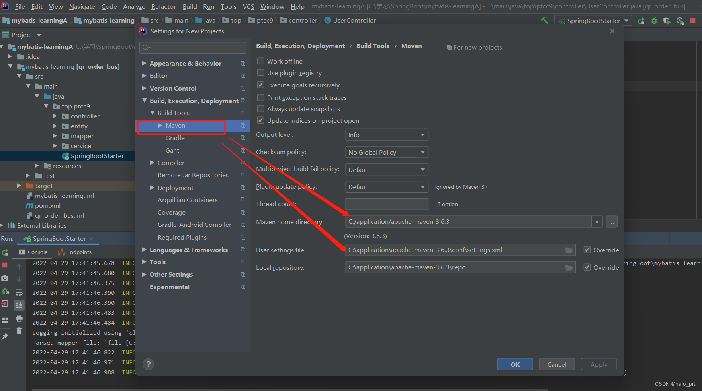Click the red Stop icon in top toolbar
This screenshot has width=702, height=391.
(693, 21)
